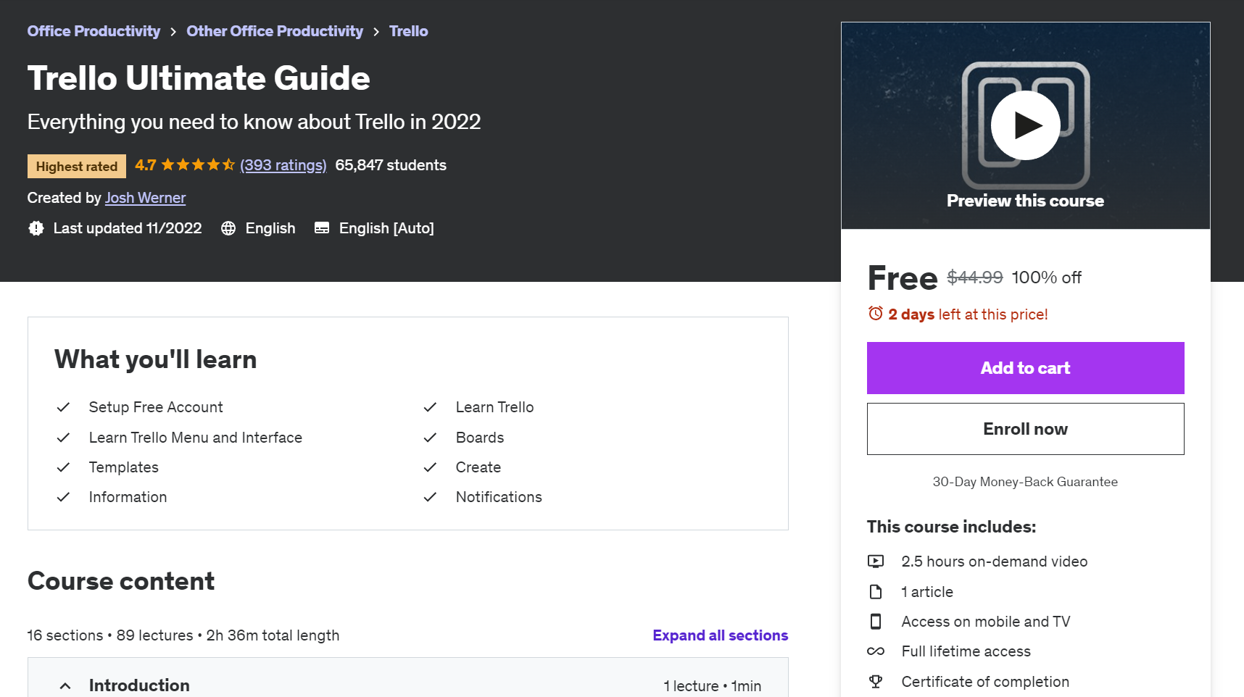
Task: Open the 393 ratings link
Action: (283, 165)
